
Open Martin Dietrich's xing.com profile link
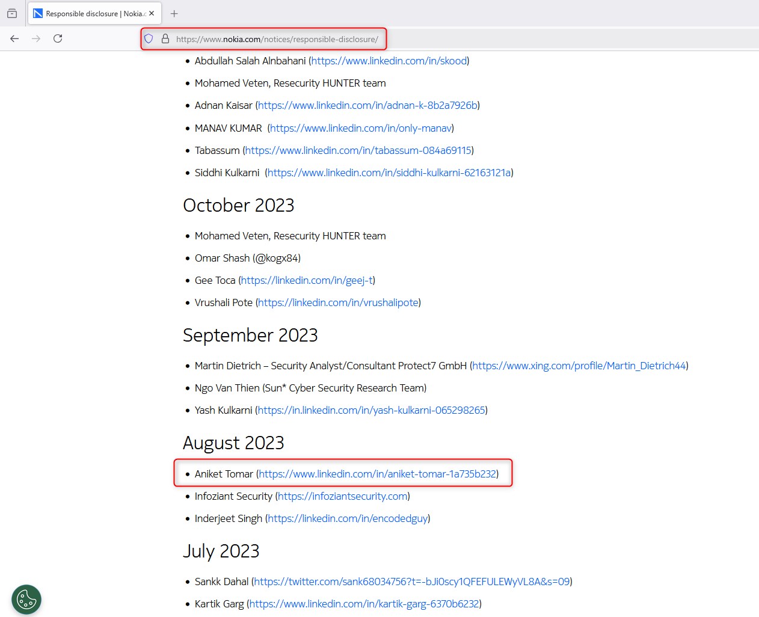pos(579,366)
